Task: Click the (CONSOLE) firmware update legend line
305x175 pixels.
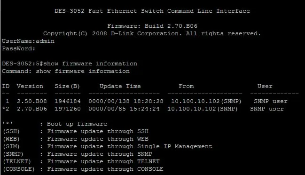Action: (83, 169)
